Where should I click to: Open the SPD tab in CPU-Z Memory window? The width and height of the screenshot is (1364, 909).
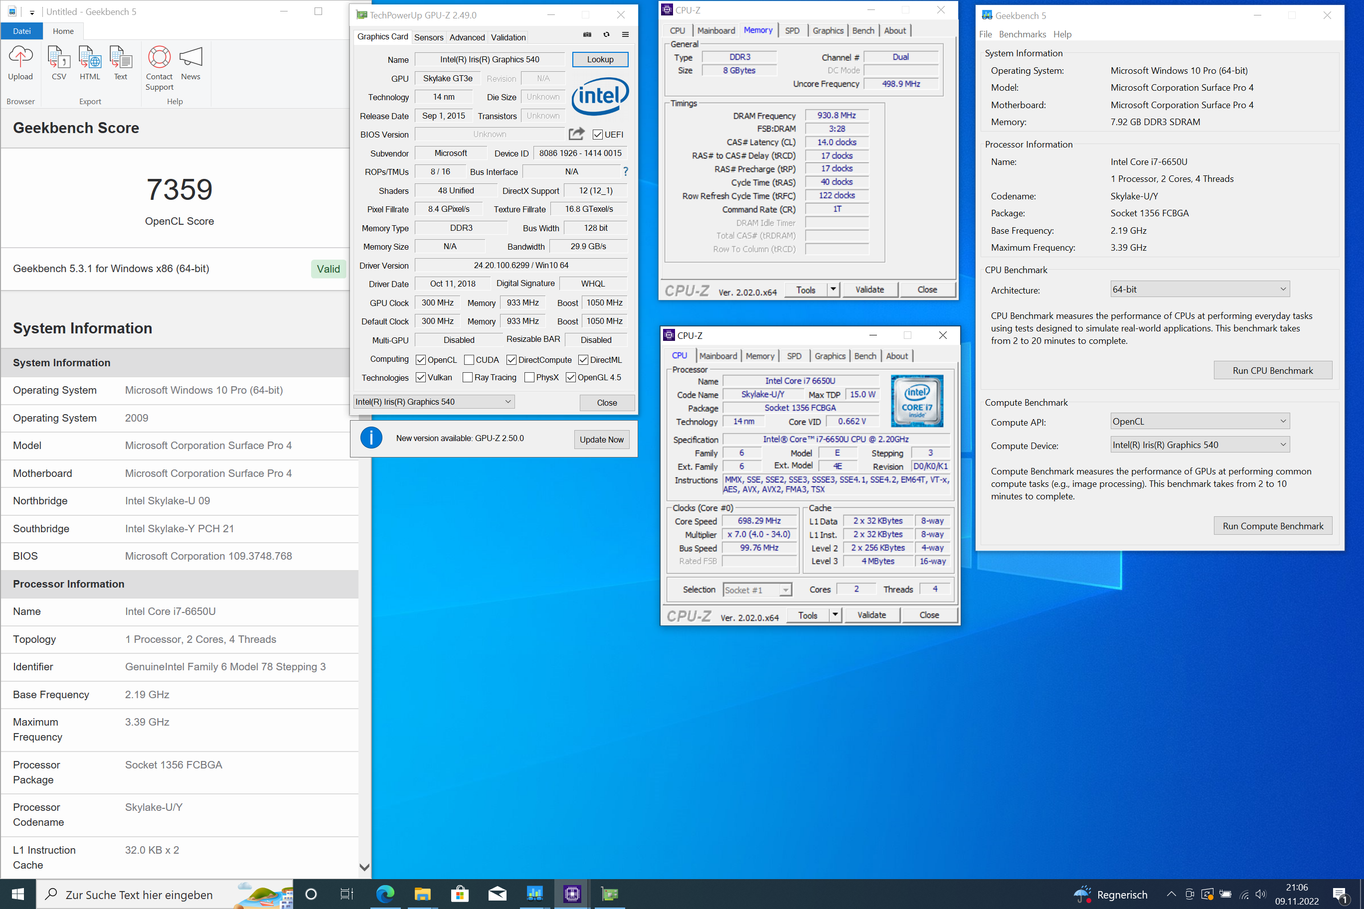tap(792, 31)
